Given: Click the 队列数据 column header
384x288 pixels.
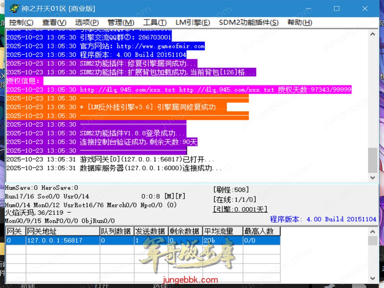Looking at the screenshot, I should pyautogui.click(x=116, y=231).
